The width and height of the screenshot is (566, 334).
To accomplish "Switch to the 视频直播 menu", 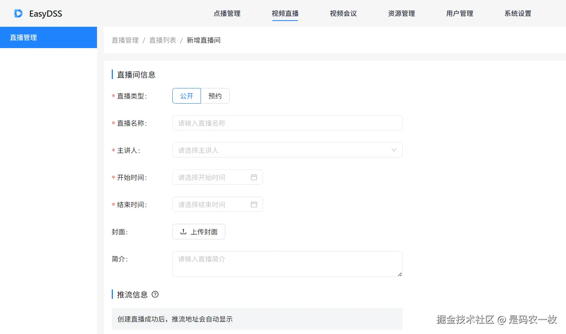I will click(x=285, y=14).
